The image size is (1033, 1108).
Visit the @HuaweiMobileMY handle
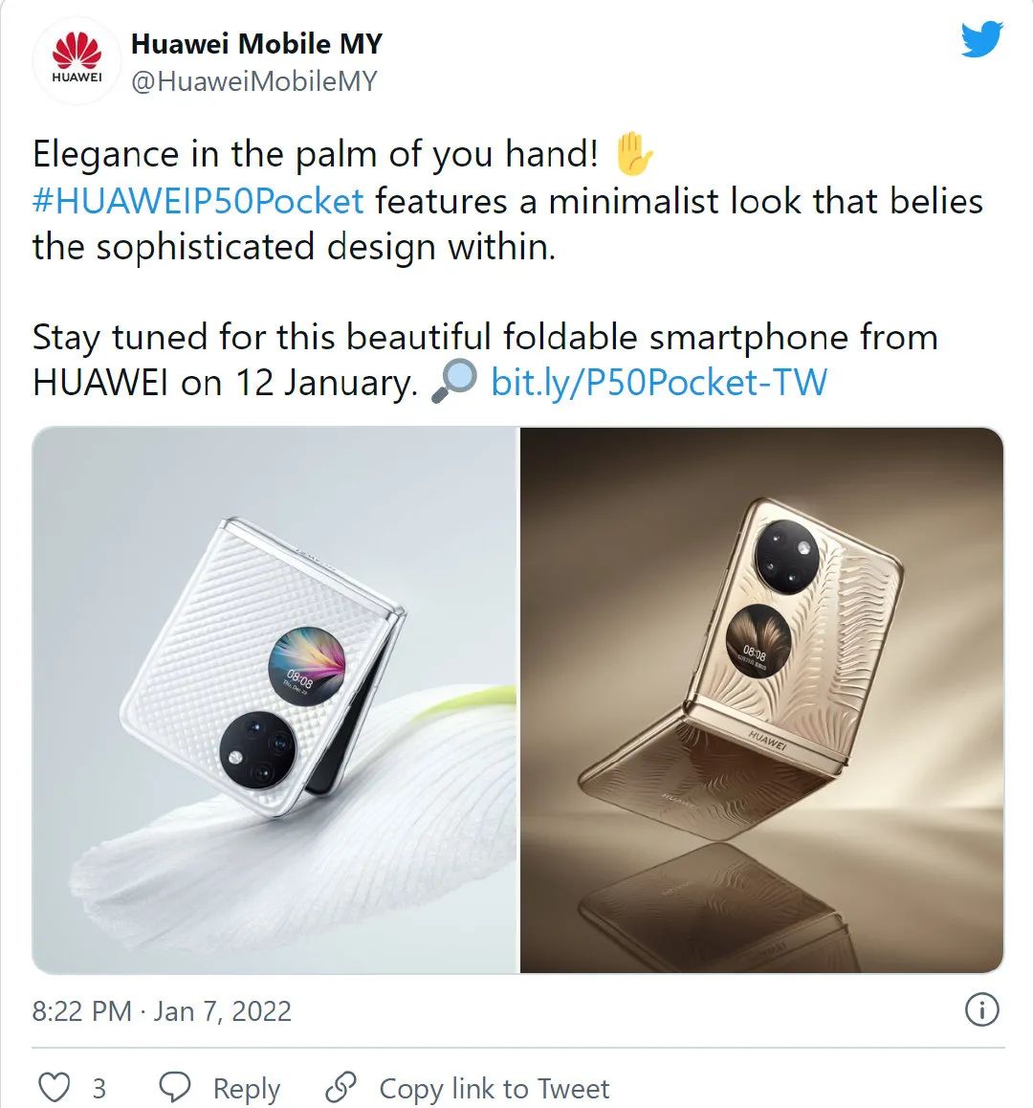254,81
